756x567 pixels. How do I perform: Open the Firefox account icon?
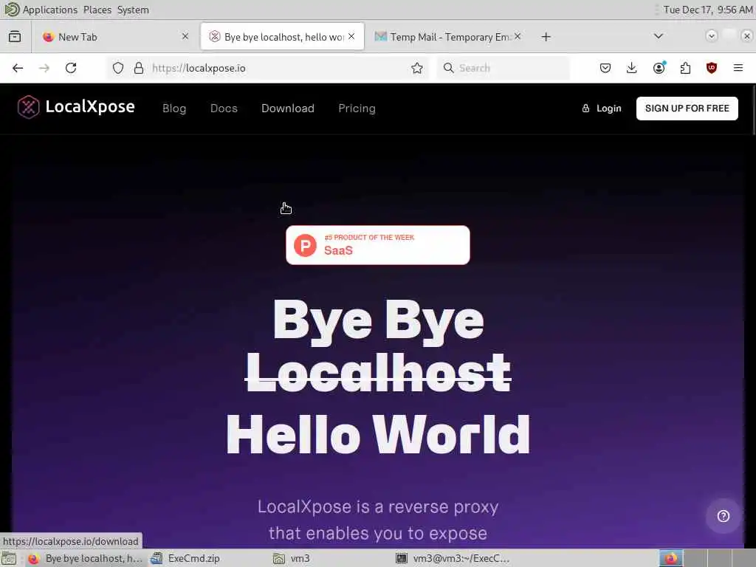click(x=659, y=68)
